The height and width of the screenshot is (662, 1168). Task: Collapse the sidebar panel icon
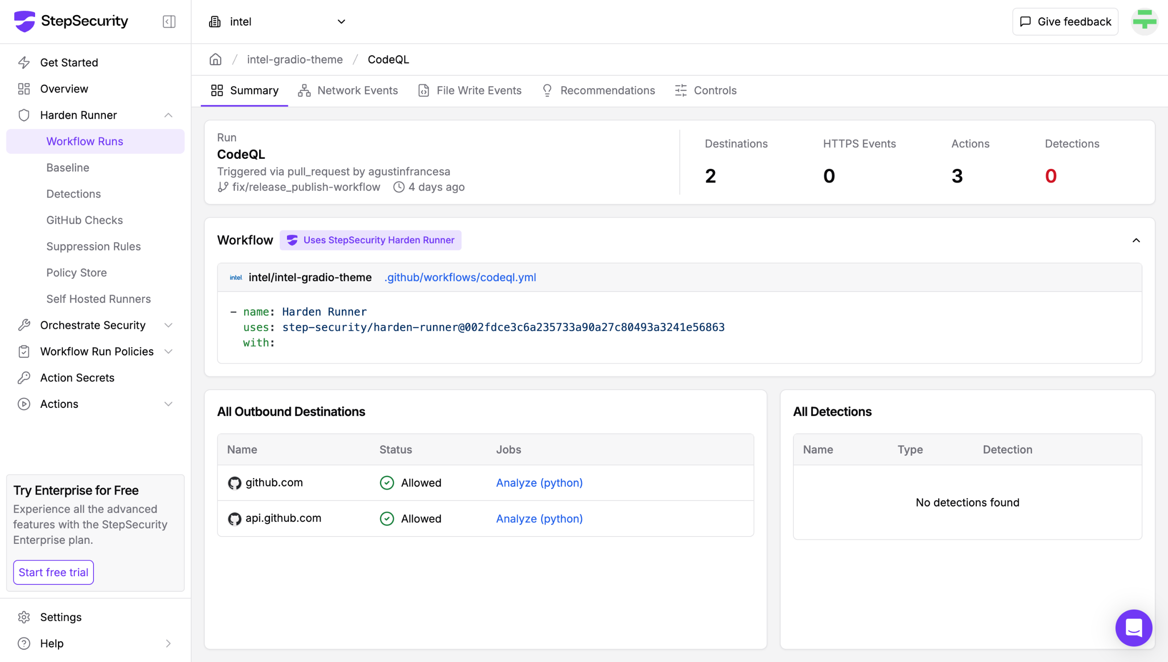(169, 21)
